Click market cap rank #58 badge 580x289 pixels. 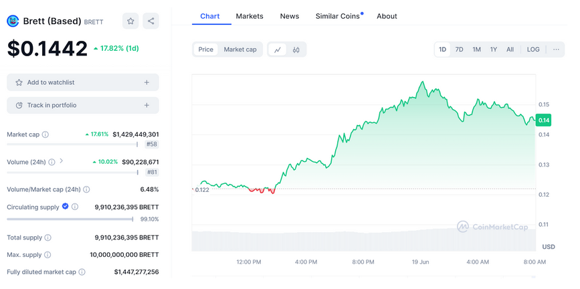click(x=152, y=144)
